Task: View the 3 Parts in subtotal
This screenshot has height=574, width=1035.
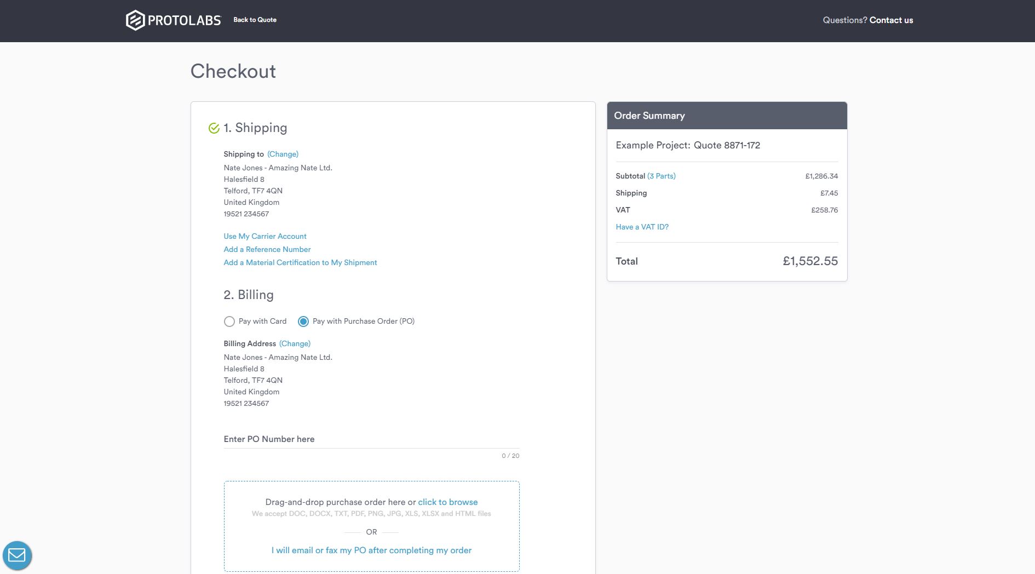Action: pos(662,176)
